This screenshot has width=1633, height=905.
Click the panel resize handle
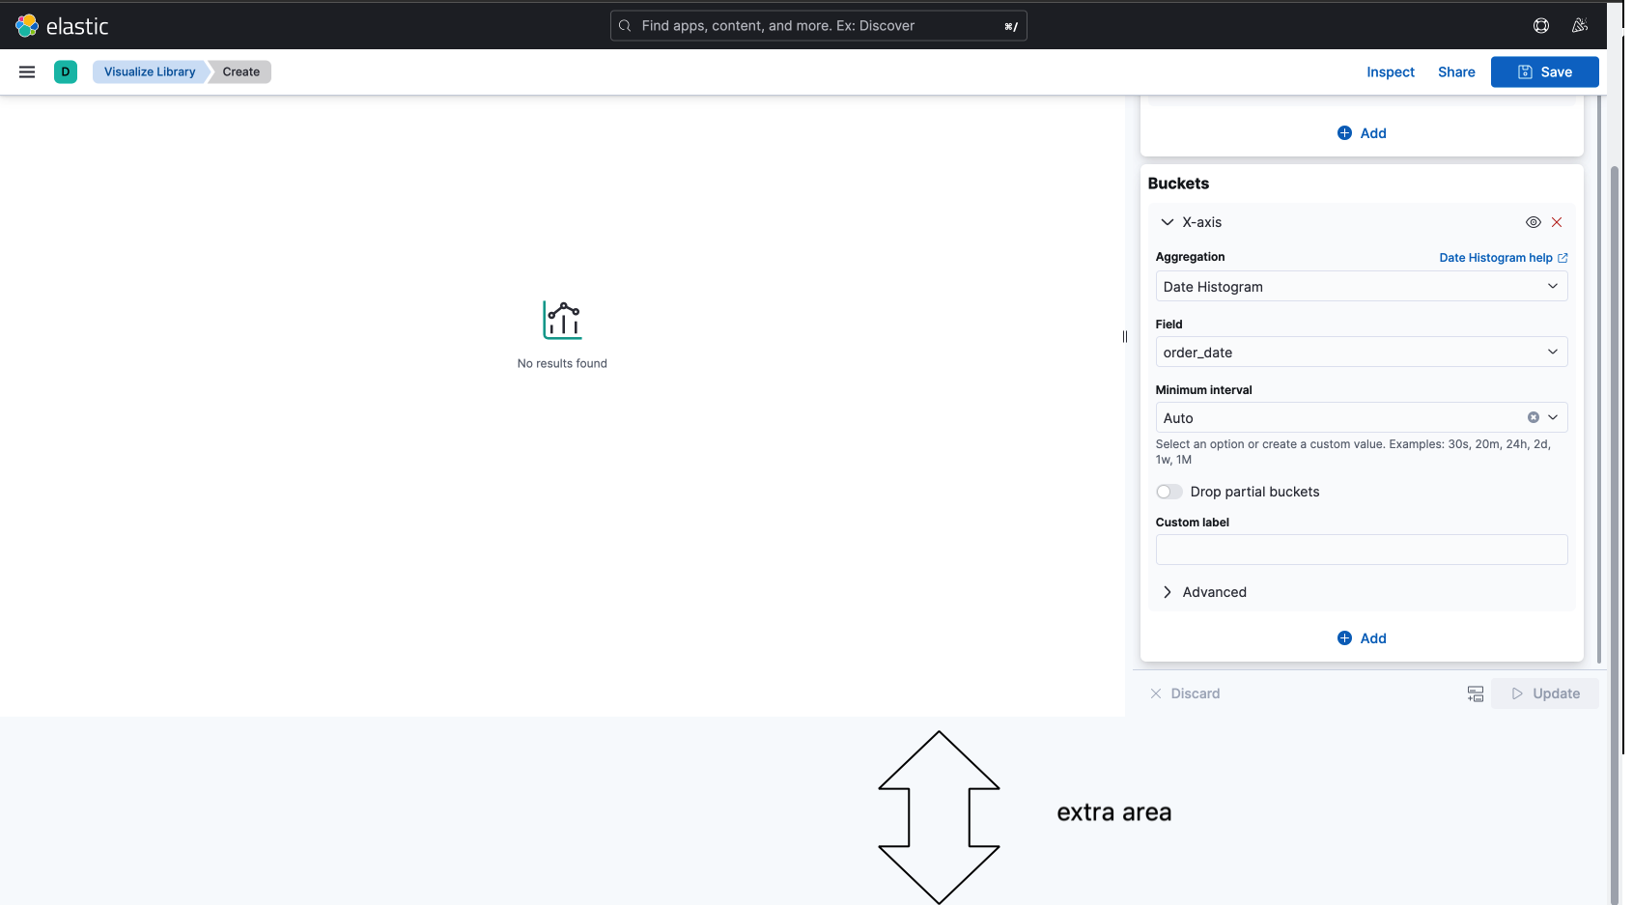pos(1125,336)
